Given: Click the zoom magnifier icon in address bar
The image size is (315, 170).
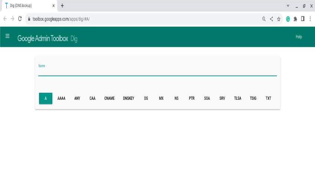Looking at the screenshot, I should tap(264, 19).
